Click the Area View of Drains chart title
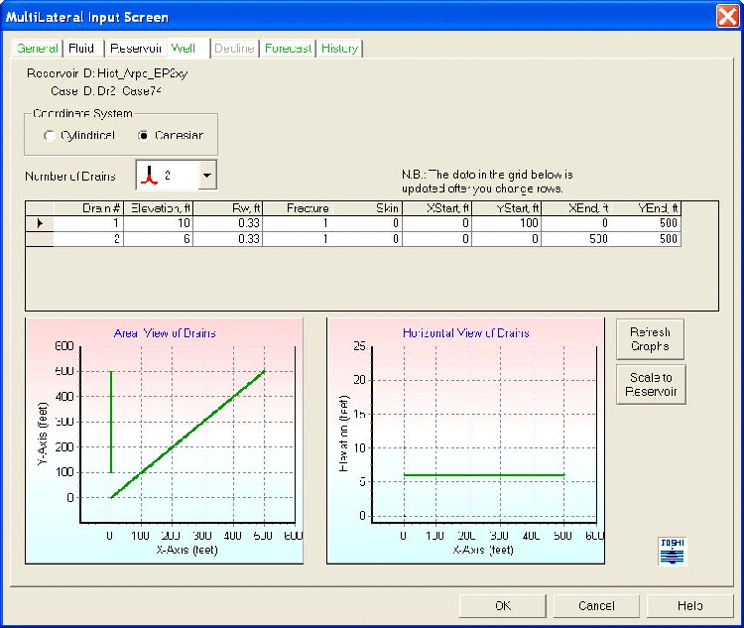 (165, 333)
